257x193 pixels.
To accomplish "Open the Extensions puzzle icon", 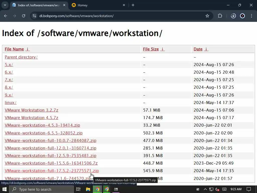I will 220,16.
